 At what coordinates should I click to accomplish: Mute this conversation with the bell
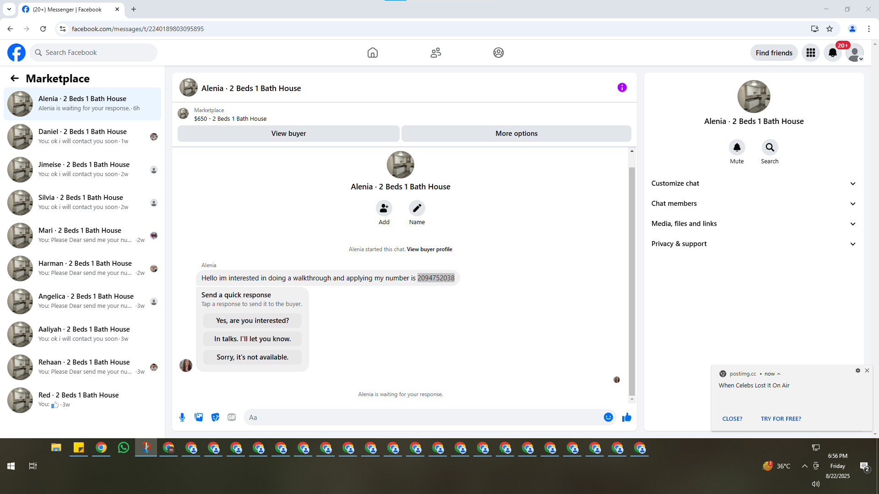click(737, 148)
